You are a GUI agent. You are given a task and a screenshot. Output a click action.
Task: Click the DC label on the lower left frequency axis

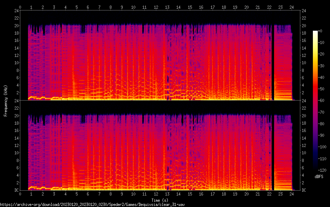click(x=16, y=190)
